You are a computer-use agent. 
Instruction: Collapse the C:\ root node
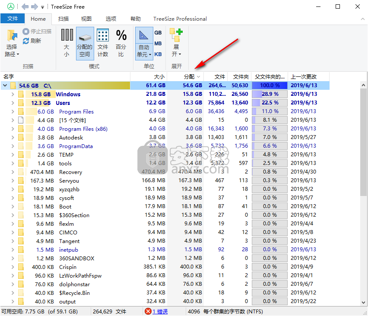pyautogui.click(x=5, y=85)
